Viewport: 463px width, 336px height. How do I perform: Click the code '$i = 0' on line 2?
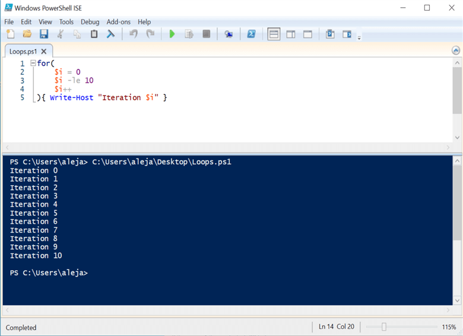[67, 72]
